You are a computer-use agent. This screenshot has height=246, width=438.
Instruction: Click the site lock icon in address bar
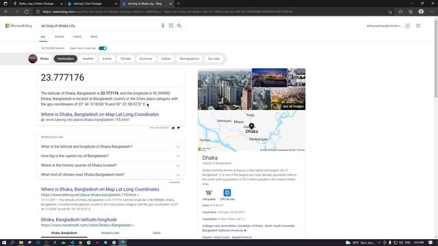point(38,12)
